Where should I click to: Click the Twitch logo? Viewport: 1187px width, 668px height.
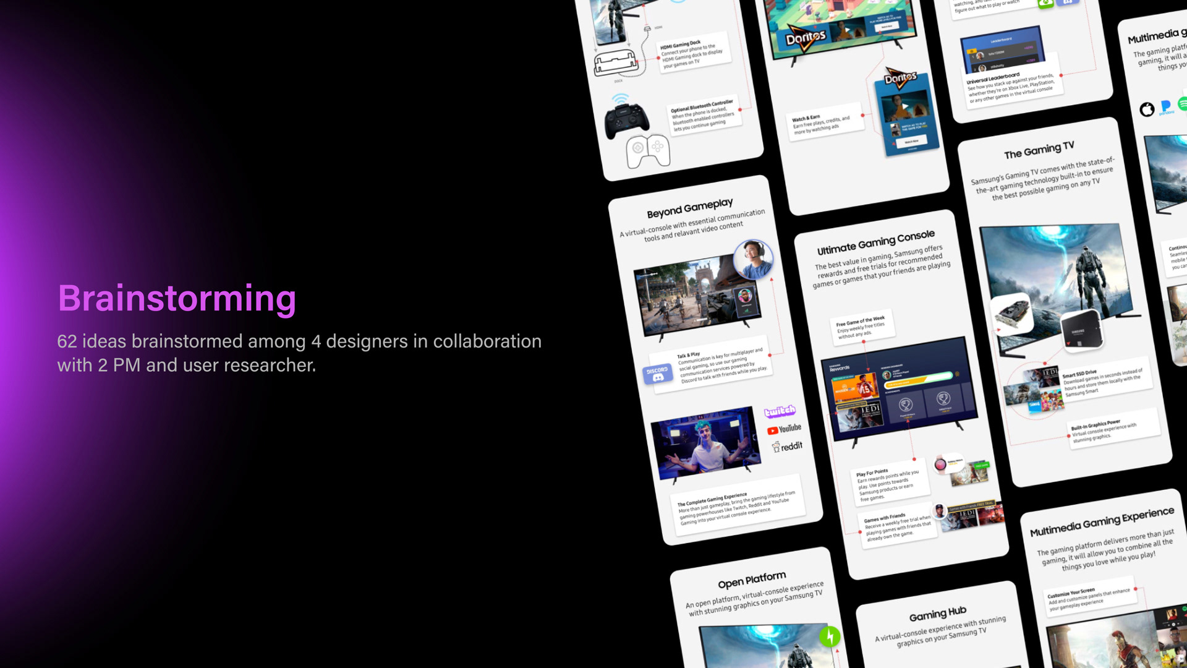click(x=780, y=411)
